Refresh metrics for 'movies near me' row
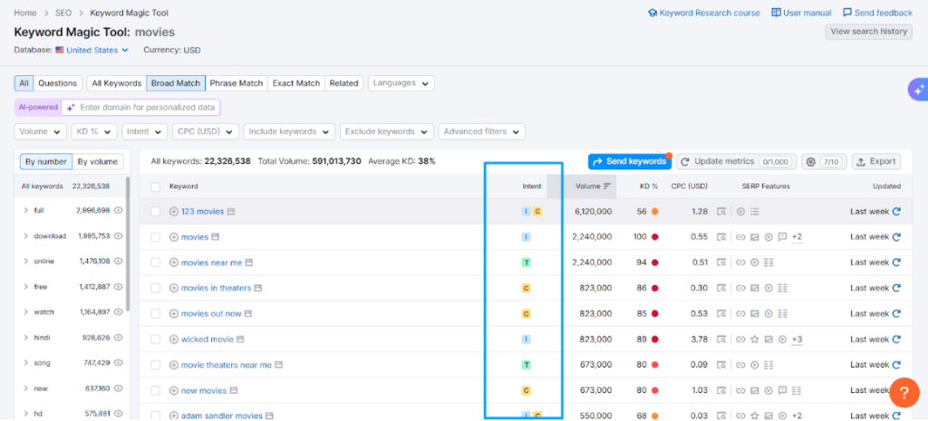Viewport: 928px width, 421px height. [896, 262]
